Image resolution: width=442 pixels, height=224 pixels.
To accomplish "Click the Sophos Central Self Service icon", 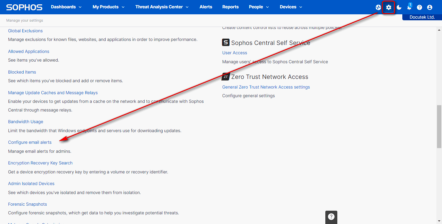I will (x=226, y=42).
